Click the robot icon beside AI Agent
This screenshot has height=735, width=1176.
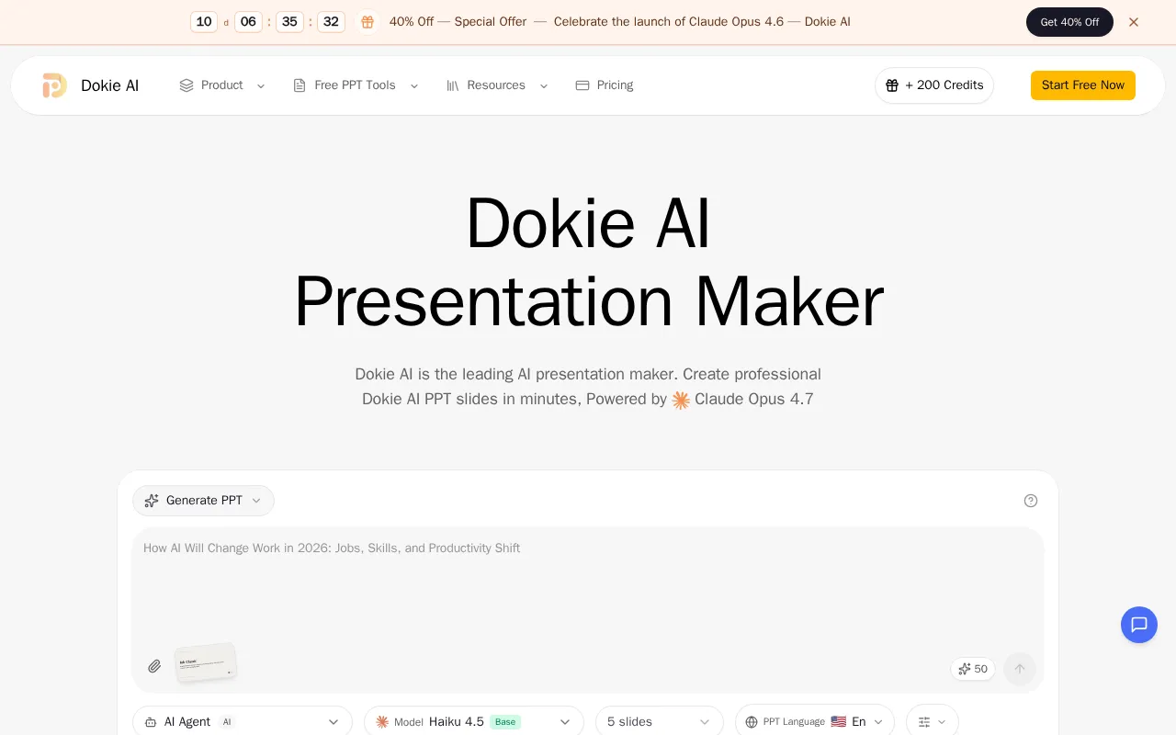click(151, 722)
